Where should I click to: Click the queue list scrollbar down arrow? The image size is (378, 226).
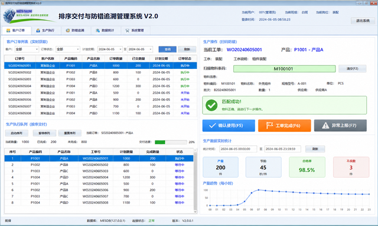(x=195, y=212)
